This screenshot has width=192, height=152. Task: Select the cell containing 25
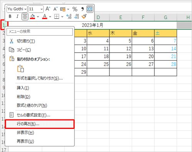click(x=98, y=64)
